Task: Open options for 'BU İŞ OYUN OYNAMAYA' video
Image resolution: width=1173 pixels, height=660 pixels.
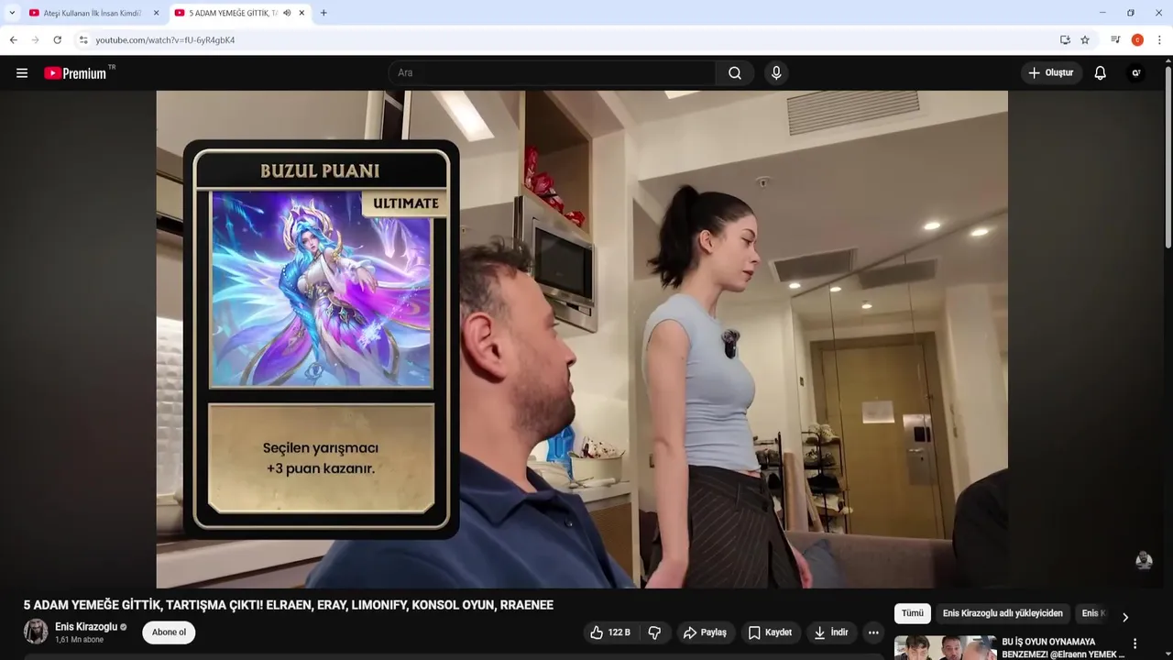Action: point(1135,643)
